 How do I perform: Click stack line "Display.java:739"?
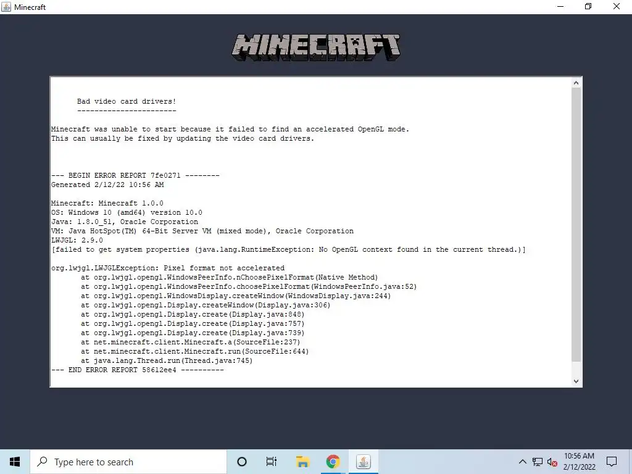tap(193, 333)
